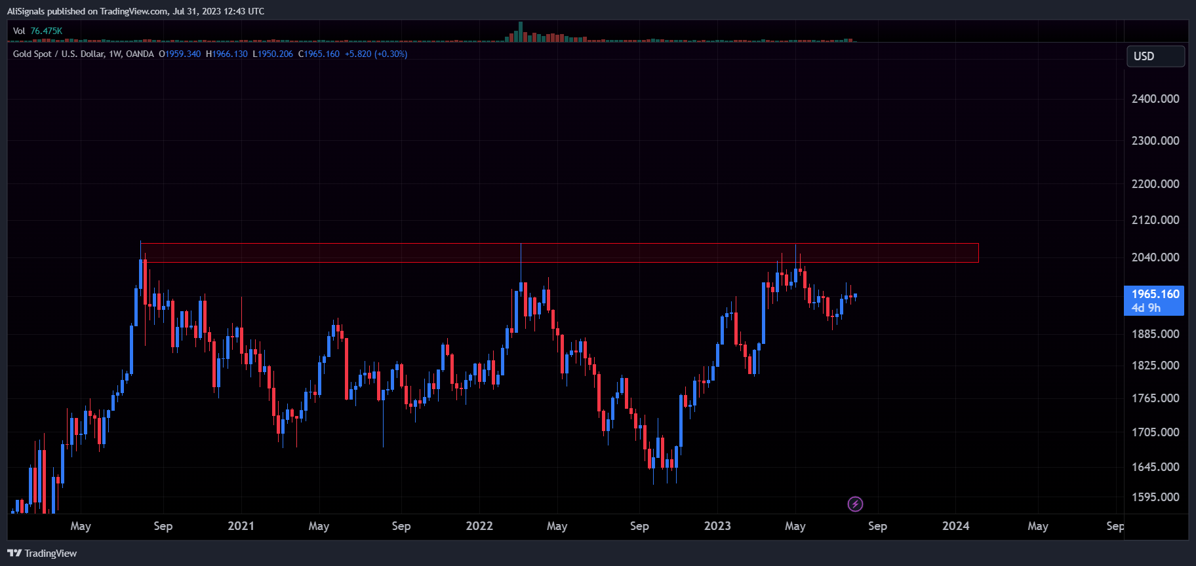Click the 2022 label on time axis

479,526
